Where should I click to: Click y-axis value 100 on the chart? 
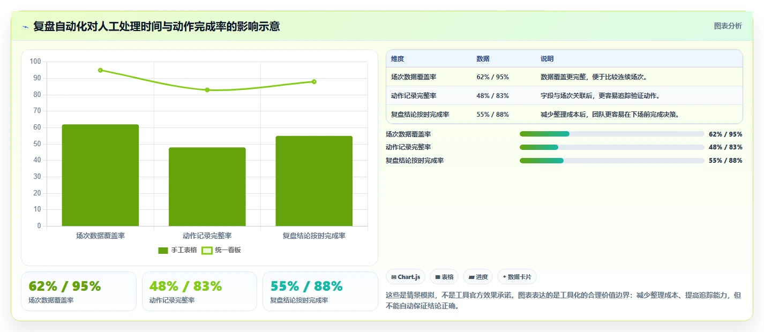click(x=35, y=62)
